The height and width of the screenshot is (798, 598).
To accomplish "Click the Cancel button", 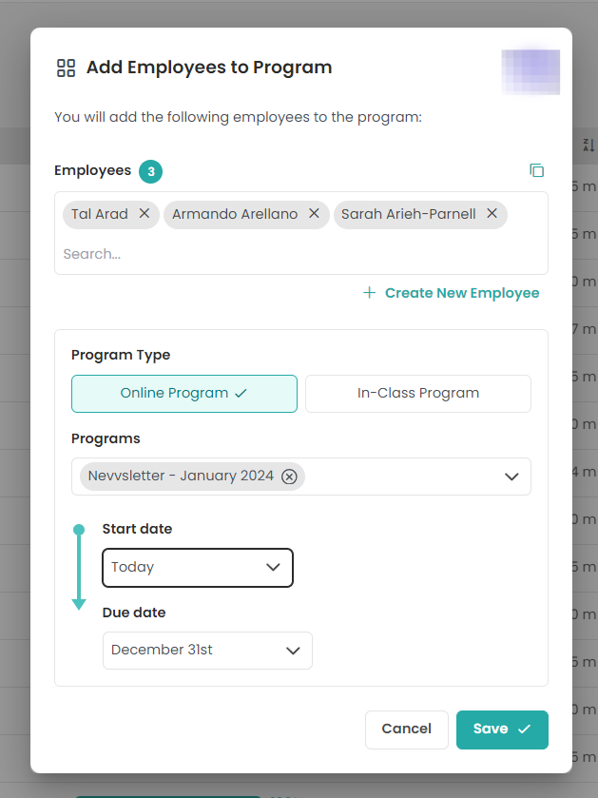I will pyautogui.click(x=406, y=729).
